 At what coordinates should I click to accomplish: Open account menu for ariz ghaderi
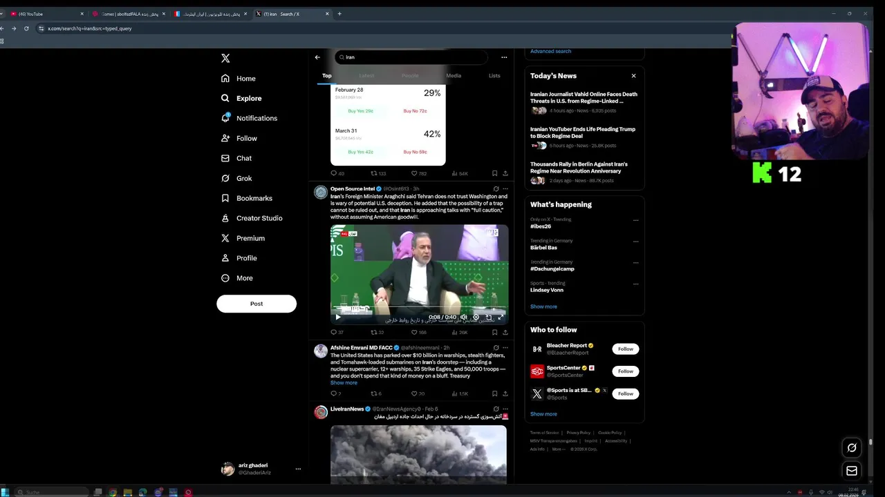click(x=261, y=469)
